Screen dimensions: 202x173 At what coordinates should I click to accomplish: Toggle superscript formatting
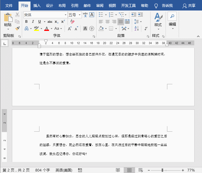click(63, 22)
